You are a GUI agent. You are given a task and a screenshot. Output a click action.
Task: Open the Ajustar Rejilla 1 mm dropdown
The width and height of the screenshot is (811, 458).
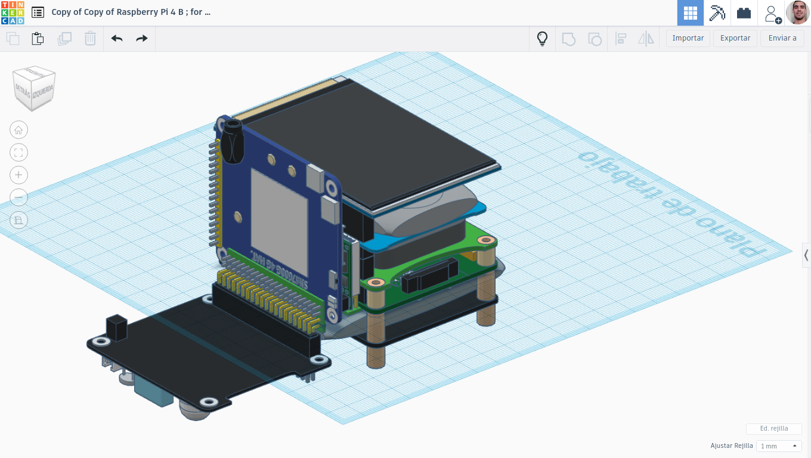click(779, 446)
